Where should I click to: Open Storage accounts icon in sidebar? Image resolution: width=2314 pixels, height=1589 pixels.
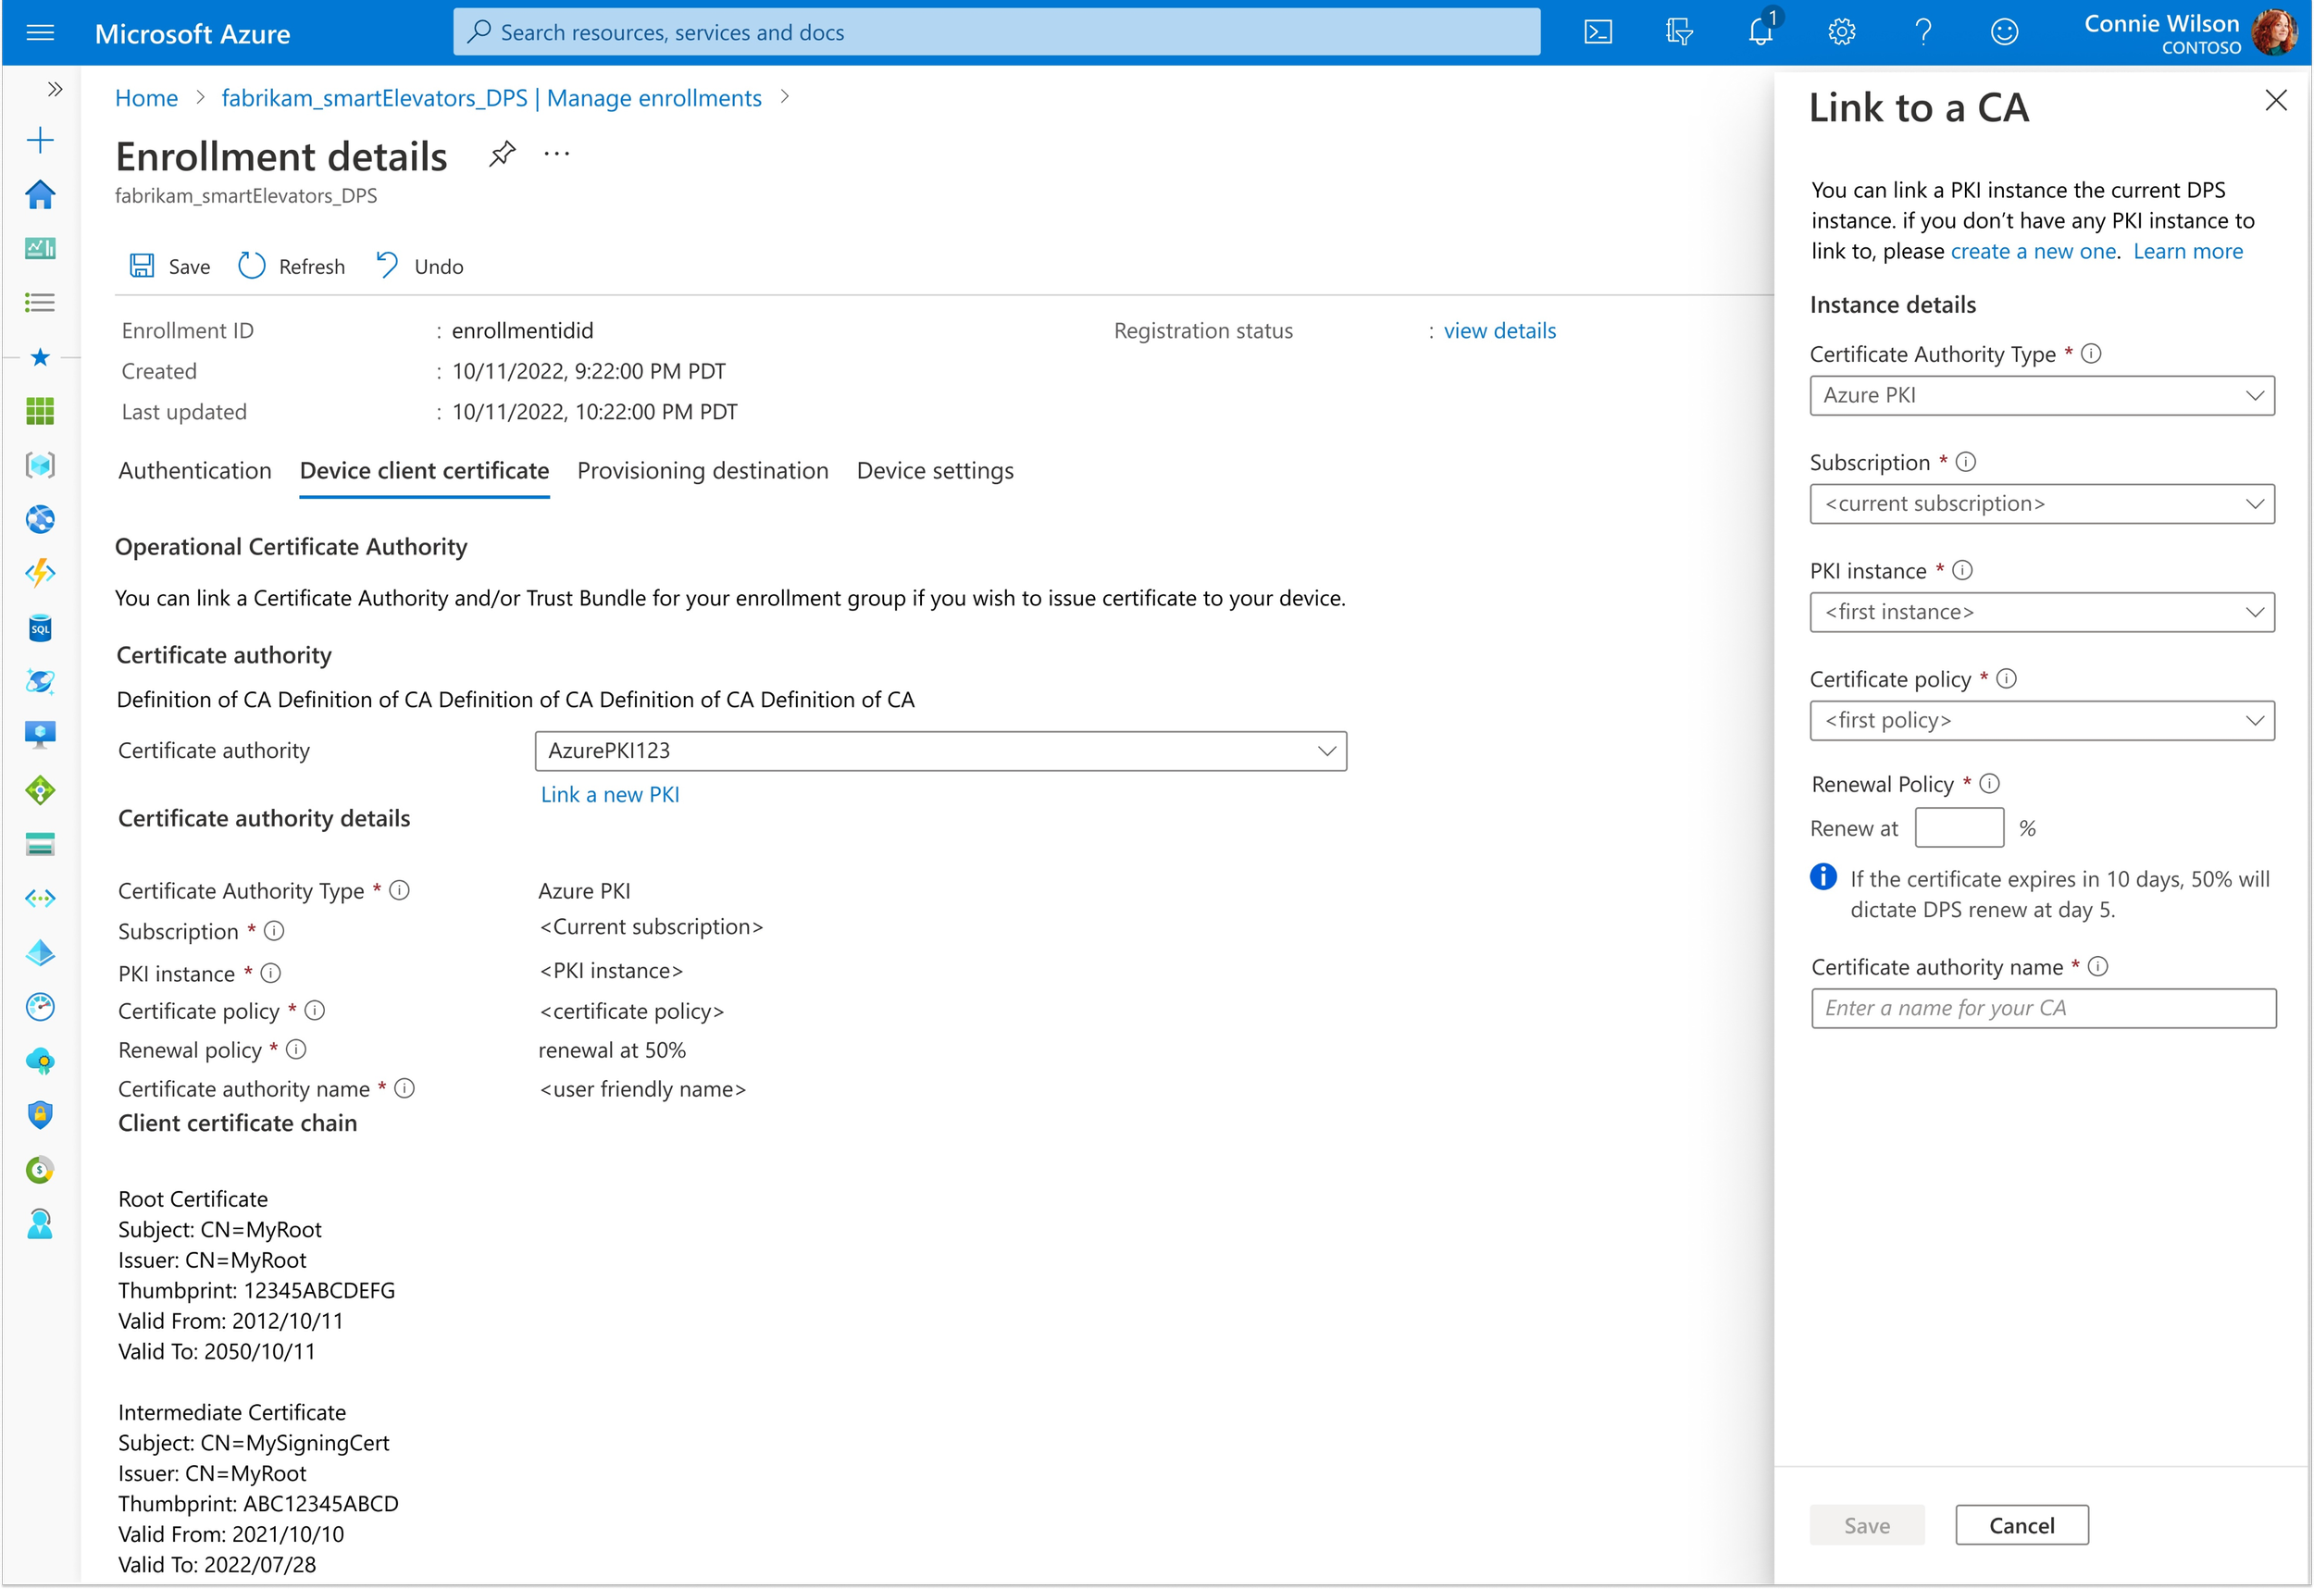pos(40,844)
